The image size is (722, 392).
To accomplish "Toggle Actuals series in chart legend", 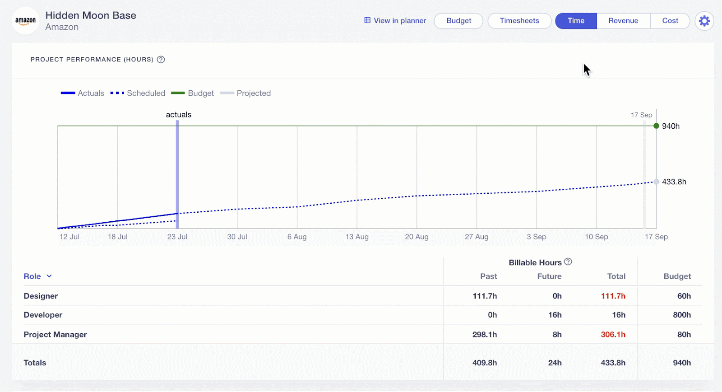I will click(x=83, y=93).
